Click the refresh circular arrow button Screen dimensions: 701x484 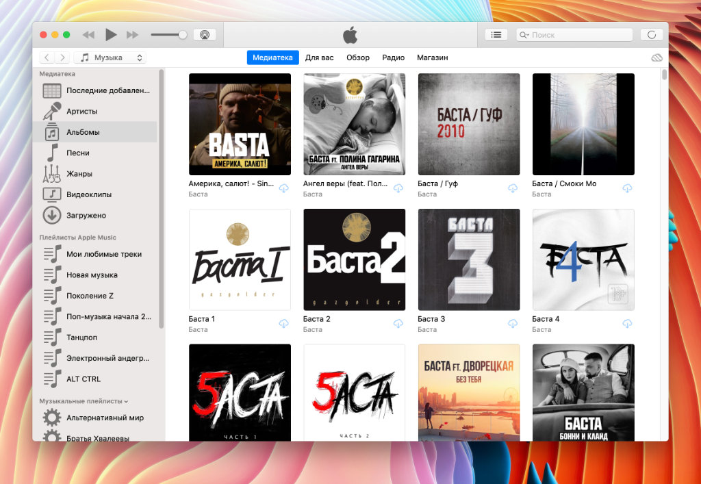[x=652, y=35]
